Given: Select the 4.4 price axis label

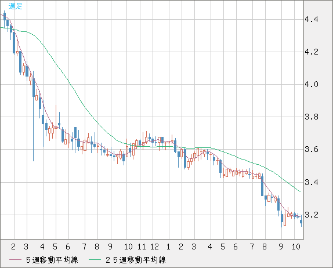Looking at the screenshot, I should pyautogui.click(x=312, y=20).
